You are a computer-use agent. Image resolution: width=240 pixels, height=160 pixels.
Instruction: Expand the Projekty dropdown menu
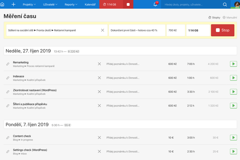click(x=29, y=4)
